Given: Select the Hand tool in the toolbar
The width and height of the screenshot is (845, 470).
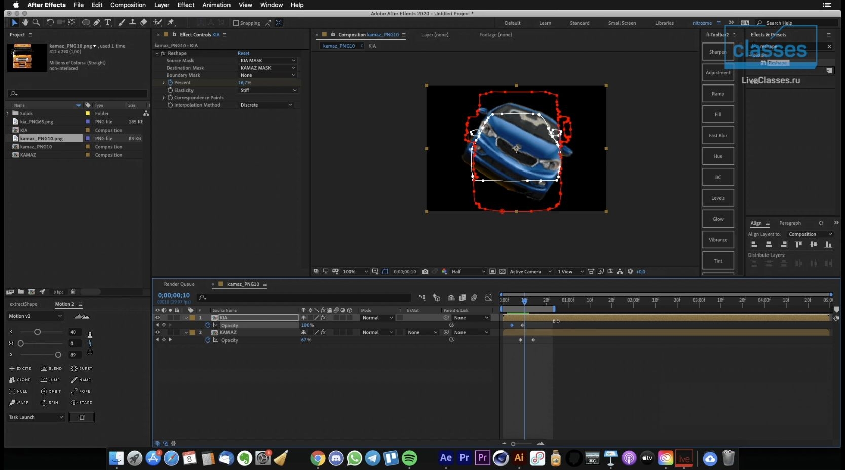Looking at the screenshot, I should tap(25, 22).
